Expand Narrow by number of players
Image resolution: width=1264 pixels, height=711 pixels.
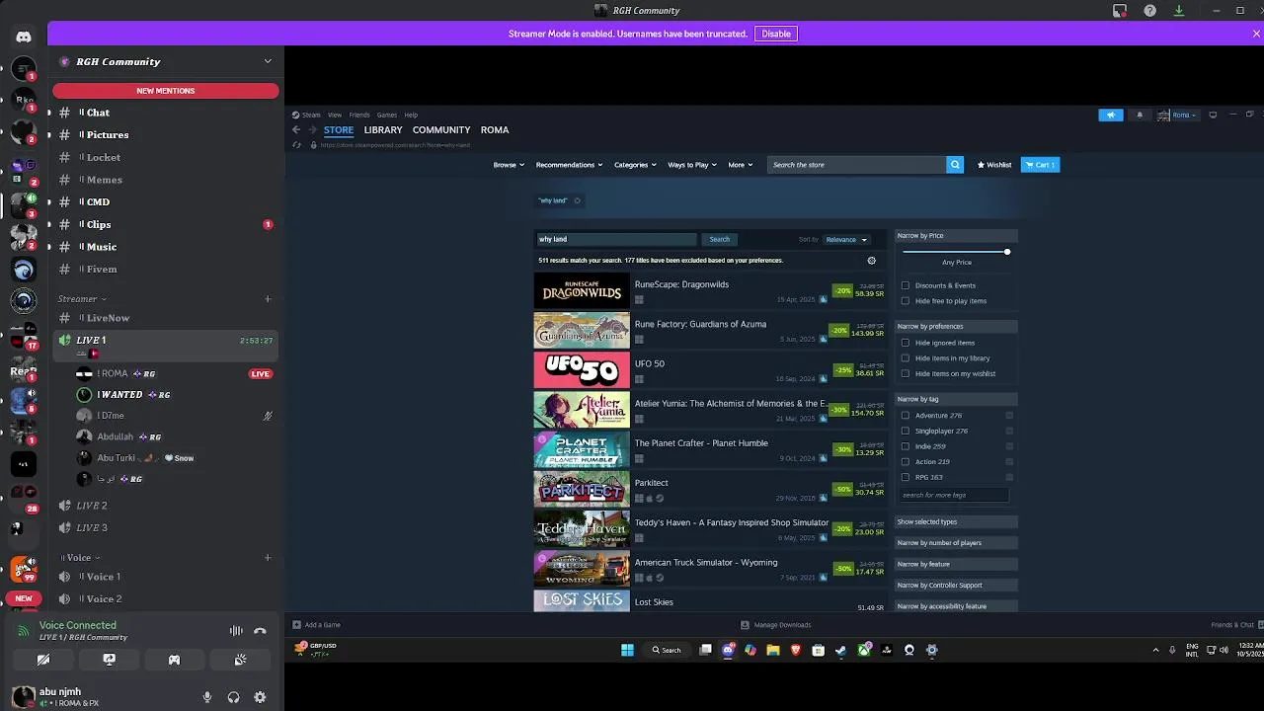pos(956,543)
